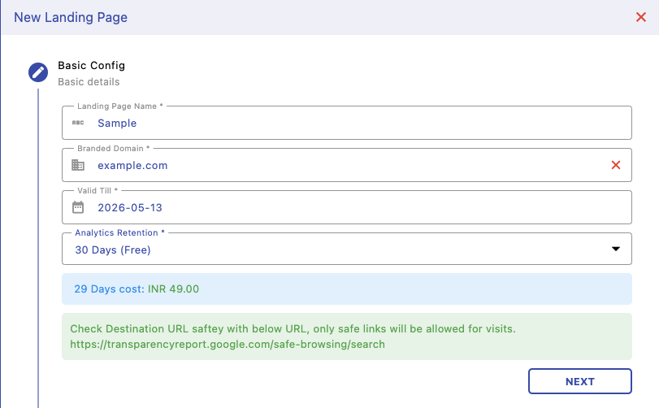This screenshot has width=659, height=408.
Task: Select the Basic Config step heading
Action: click(91, 65)
